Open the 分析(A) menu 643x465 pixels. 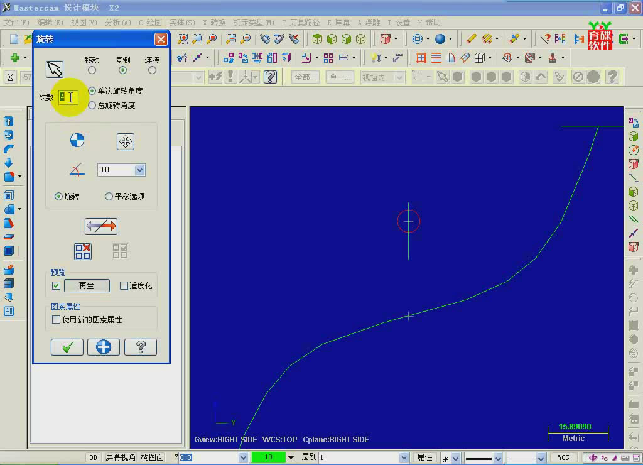(117, 23)
